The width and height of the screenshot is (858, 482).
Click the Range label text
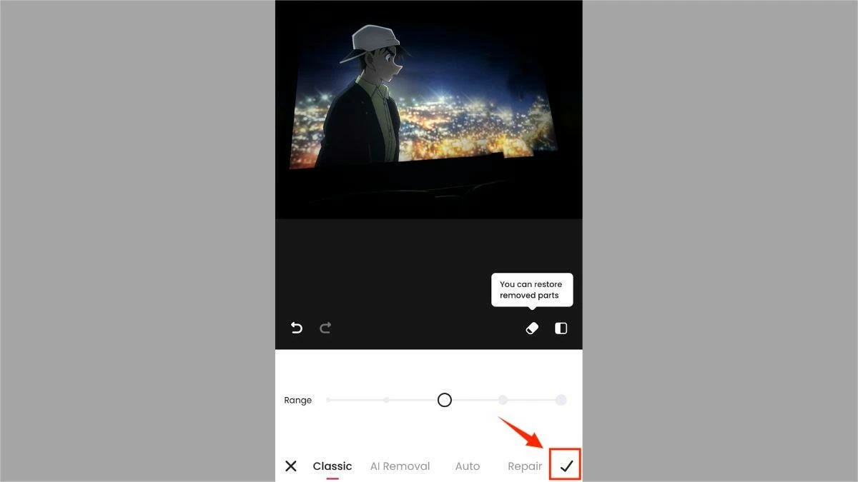pyautogui.click(x=298, y=401)
